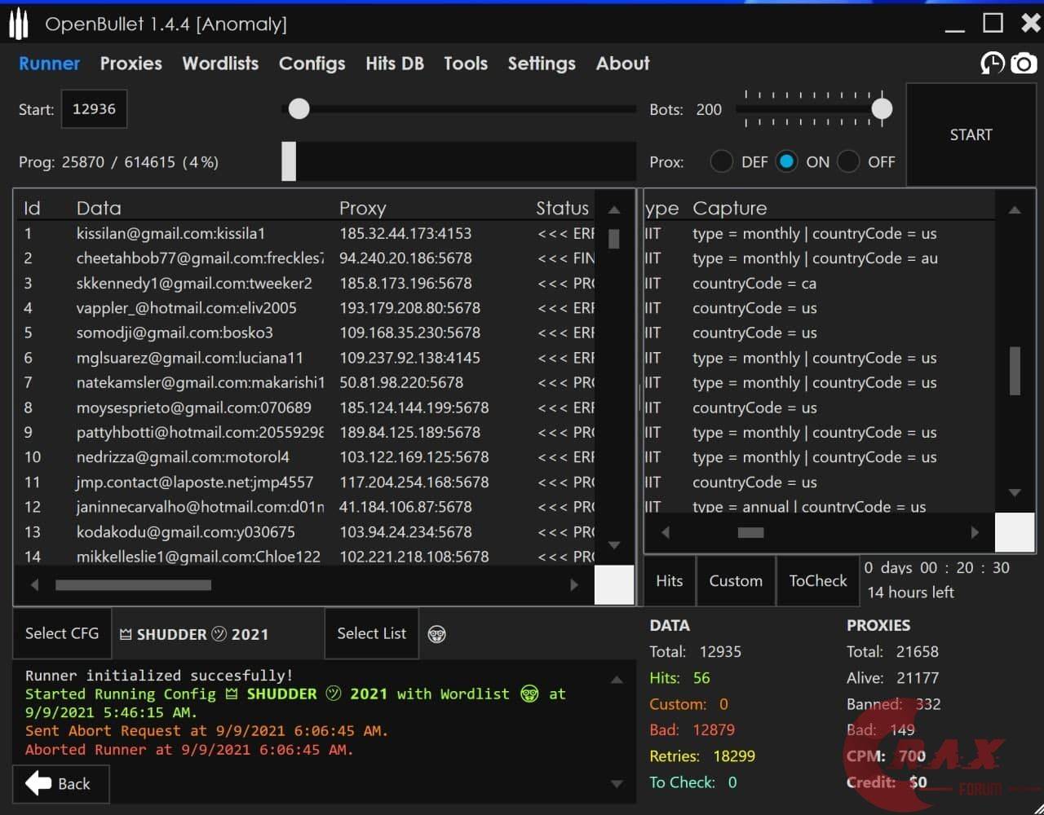Click the capture list horizontal scrollbar thumb

pos(750,532)
